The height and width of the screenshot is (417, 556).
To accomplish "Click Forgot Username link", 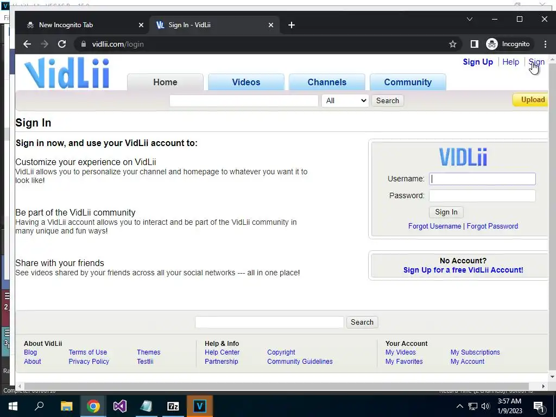I will pos(434,226).
